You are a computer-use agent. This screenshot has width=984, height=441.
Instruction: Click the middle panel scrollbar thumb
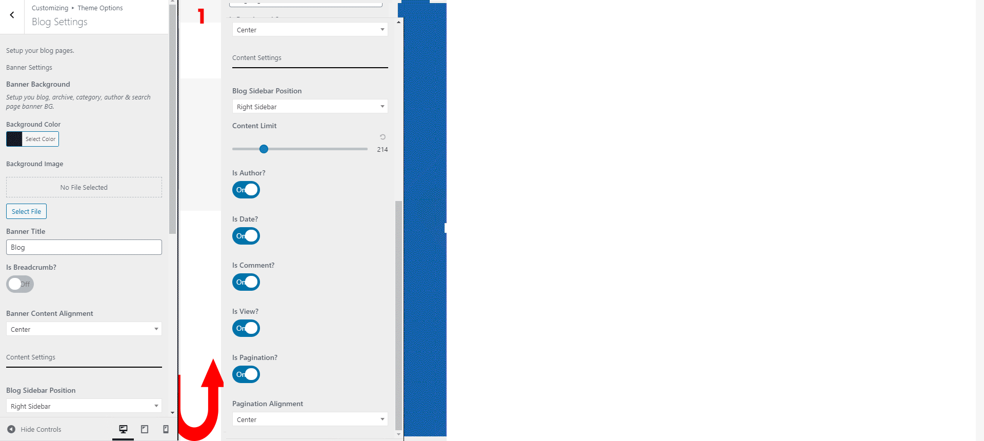pyautogui.click(x=398, y=315)
